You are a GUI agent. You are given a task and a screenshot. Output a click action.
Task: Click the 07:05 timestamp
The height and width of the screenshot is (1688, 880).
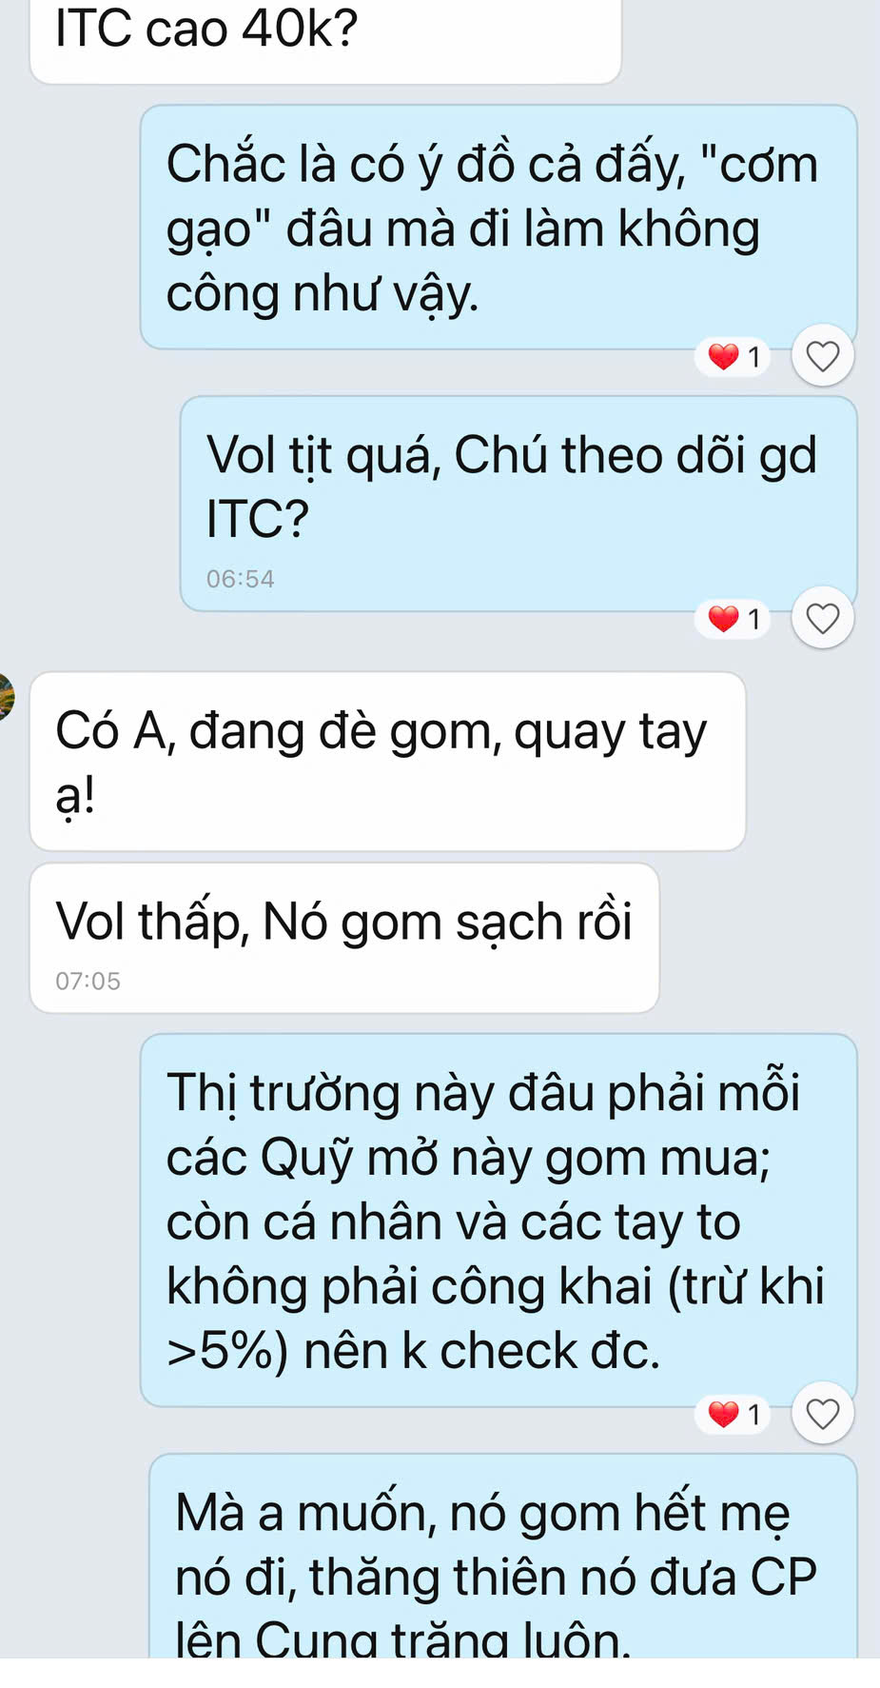[x=88, y=981]
